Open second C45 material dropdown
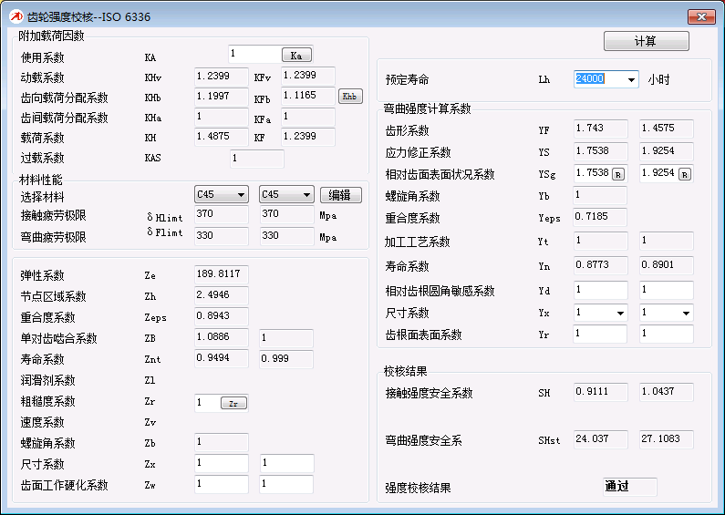Image resolution: width=725 pixels, height=515 pixels. coord(306,195)
